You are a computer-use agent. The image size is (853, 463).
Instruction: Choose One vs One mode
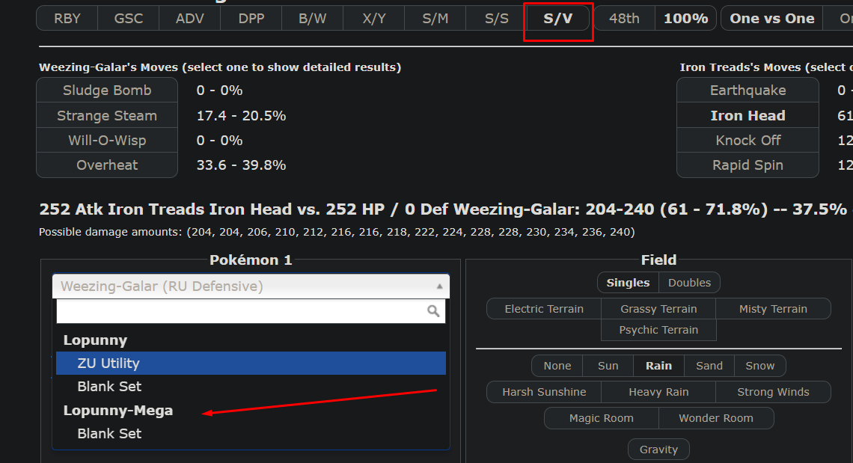[771, 19]
